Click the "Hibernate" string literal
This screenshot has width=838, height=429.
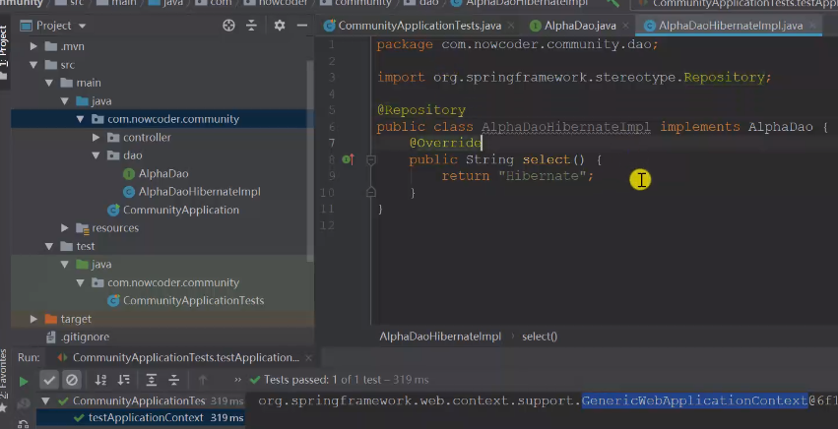(x=542, y=176)
